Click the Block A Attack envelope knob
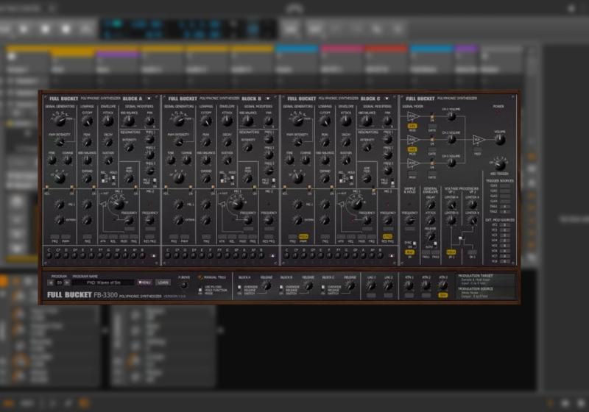Image resolution: width=589 pixels, height=412 pixels. point(107,122)
